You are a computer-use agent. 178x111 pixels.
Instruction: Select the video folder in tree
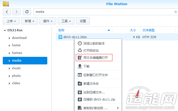tap(16, 83)
